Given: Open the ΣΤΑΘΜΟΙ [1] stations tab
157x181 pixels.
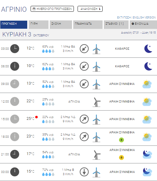Looking at the screenshot, I should 116,25.
